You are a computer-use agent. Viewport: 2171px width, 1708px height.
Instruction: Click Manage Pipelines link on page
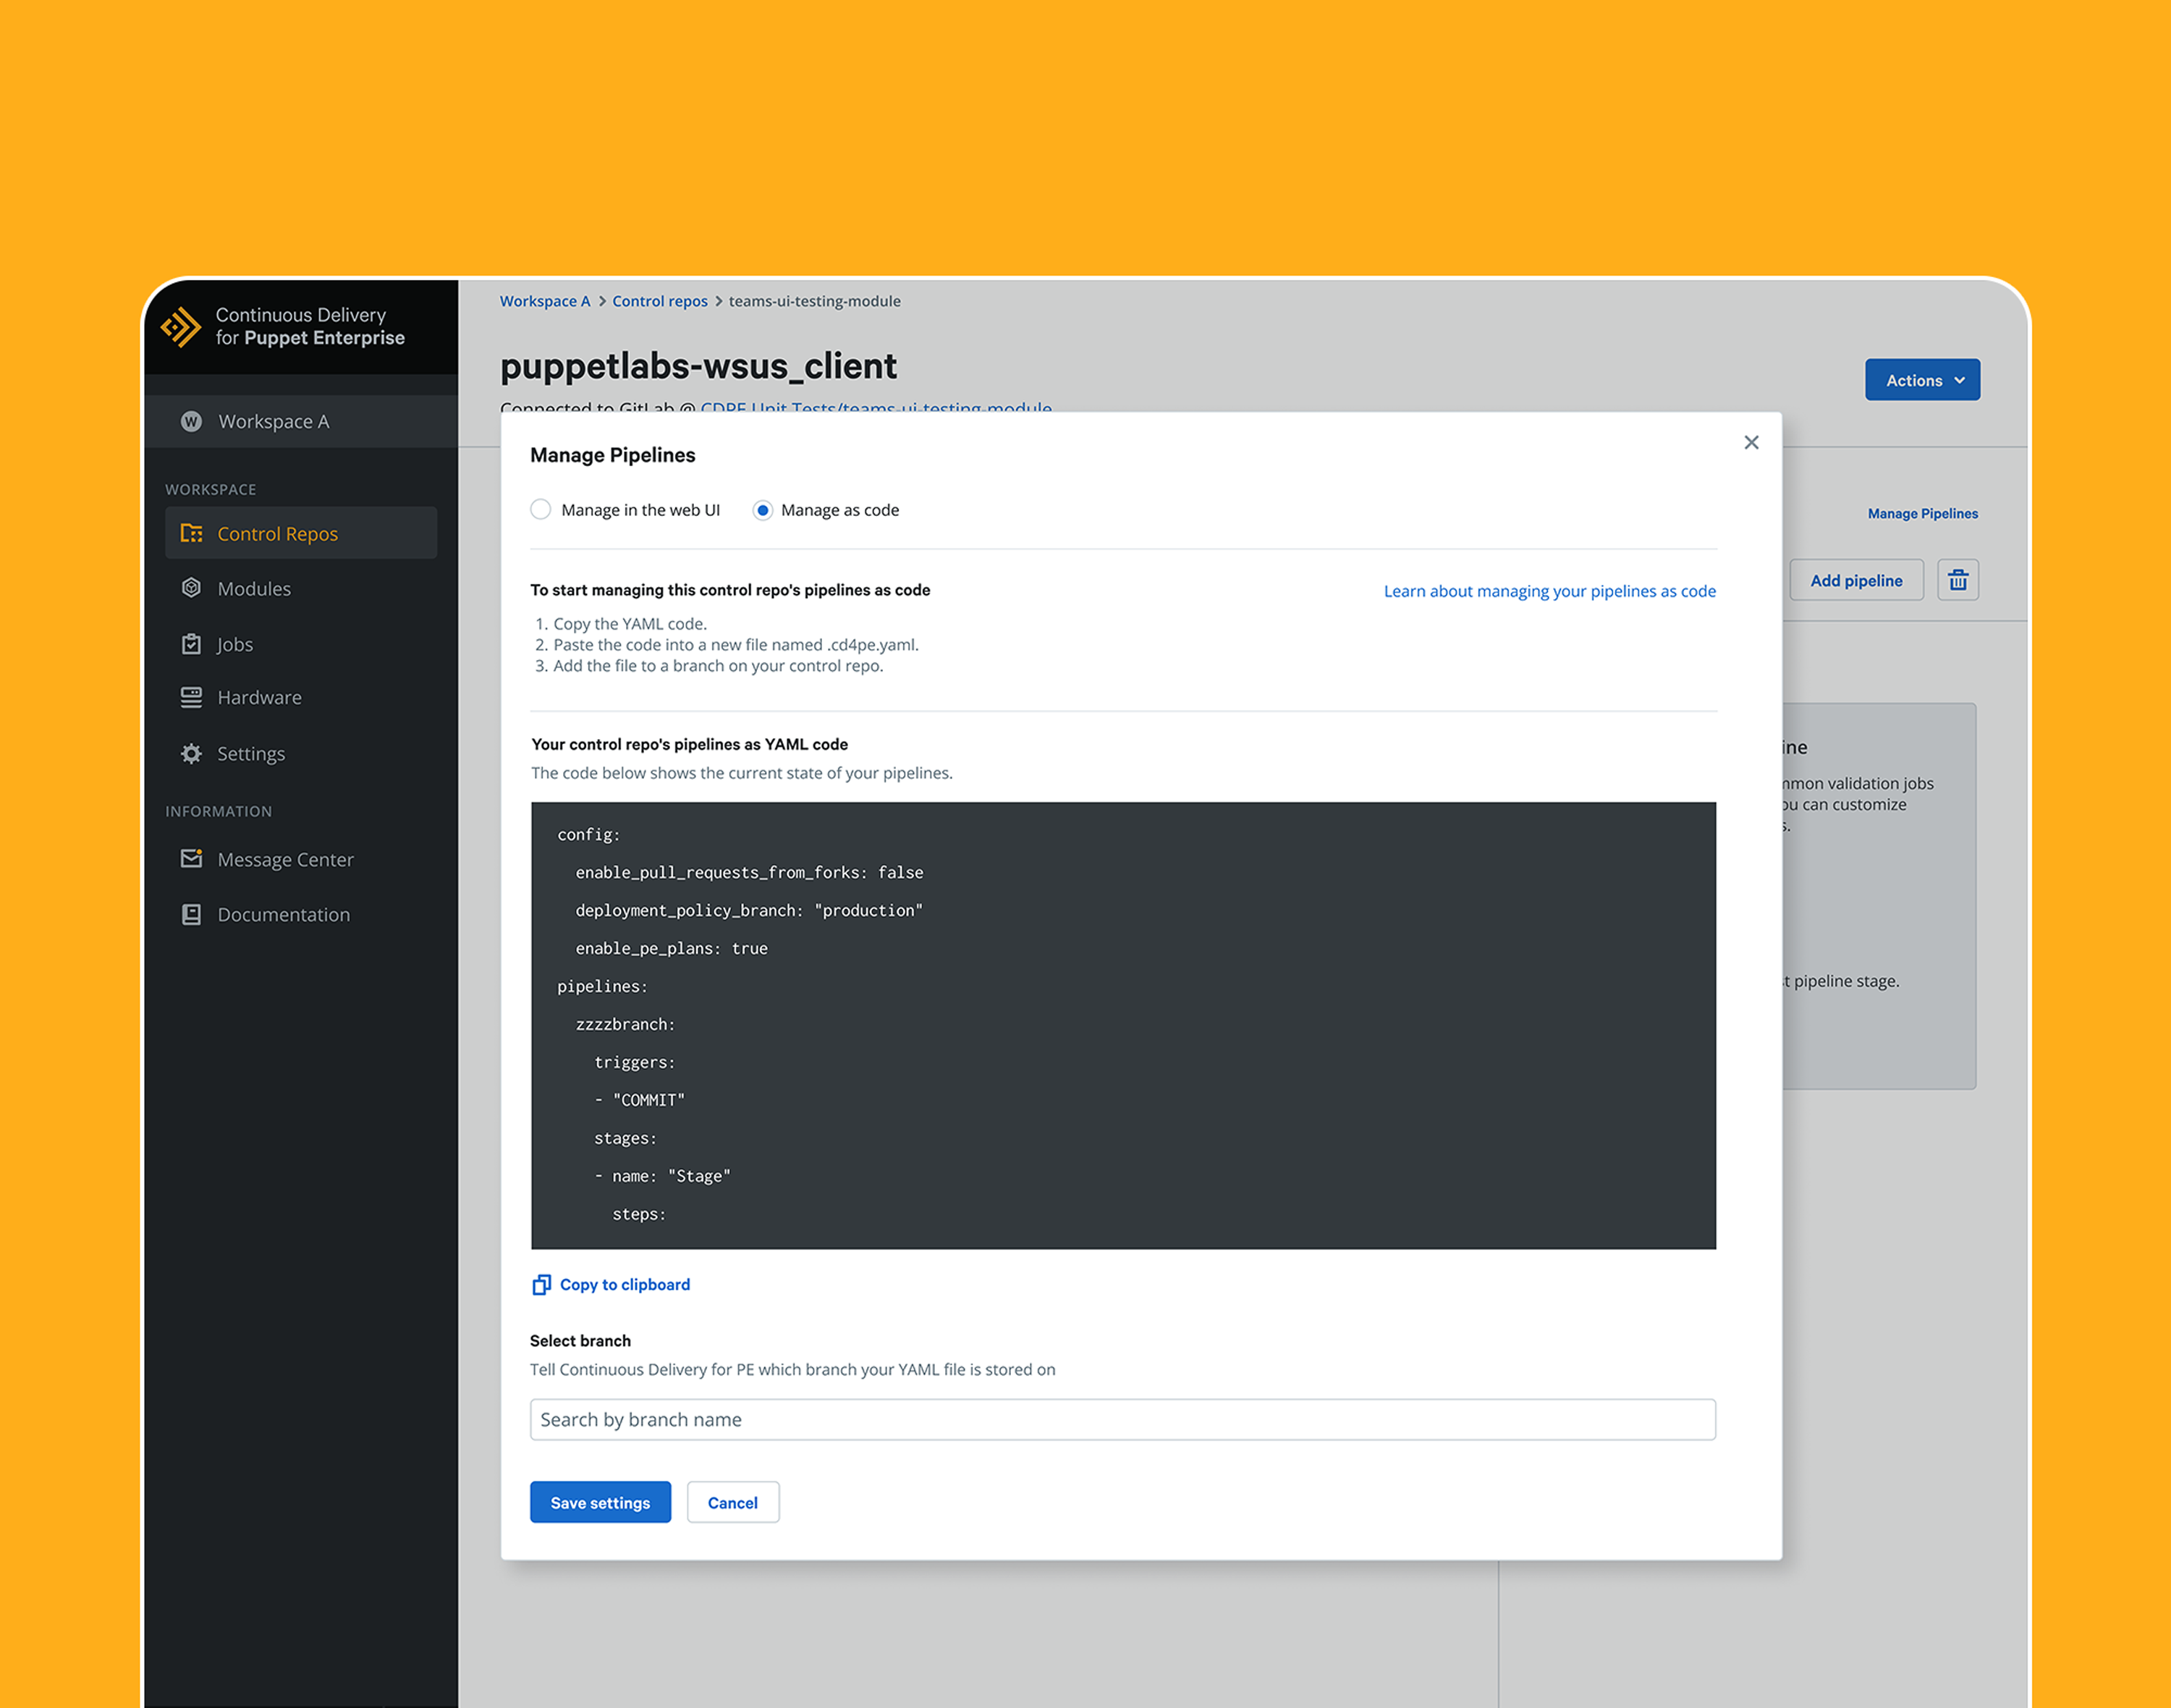[1922, 513]
